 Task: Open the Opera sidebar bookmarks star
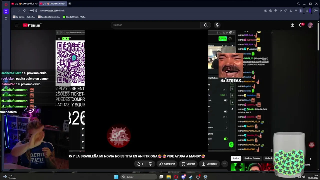(6, 18)
